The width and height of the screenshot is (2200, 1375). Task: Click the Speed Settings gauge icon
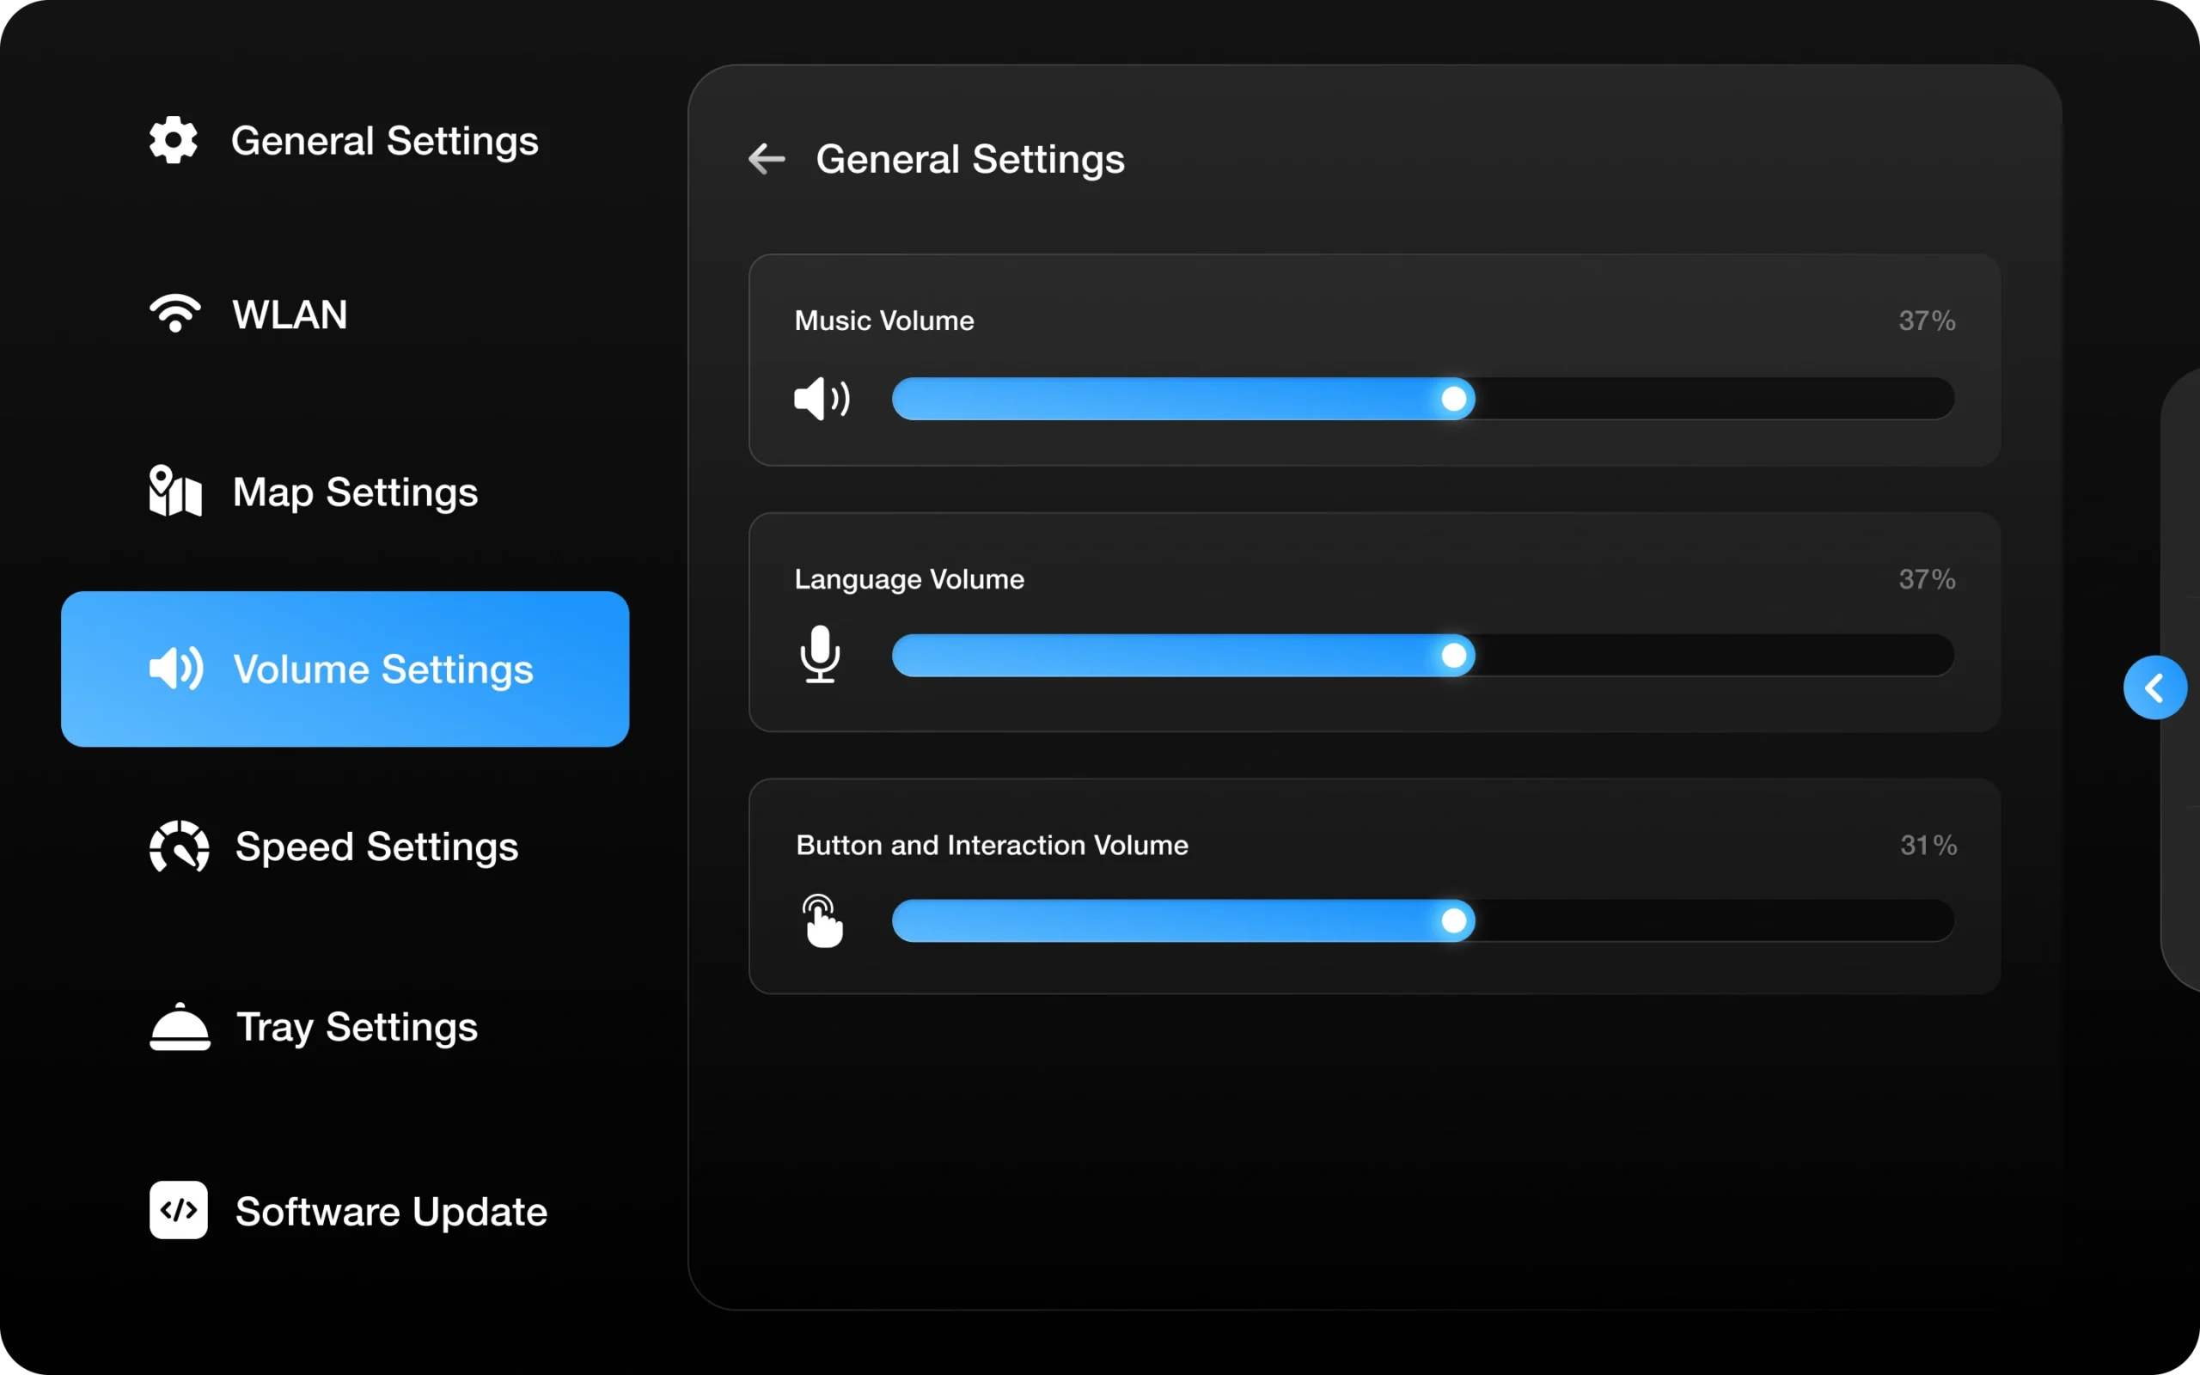pyautogui.click(x=178, y=846)
